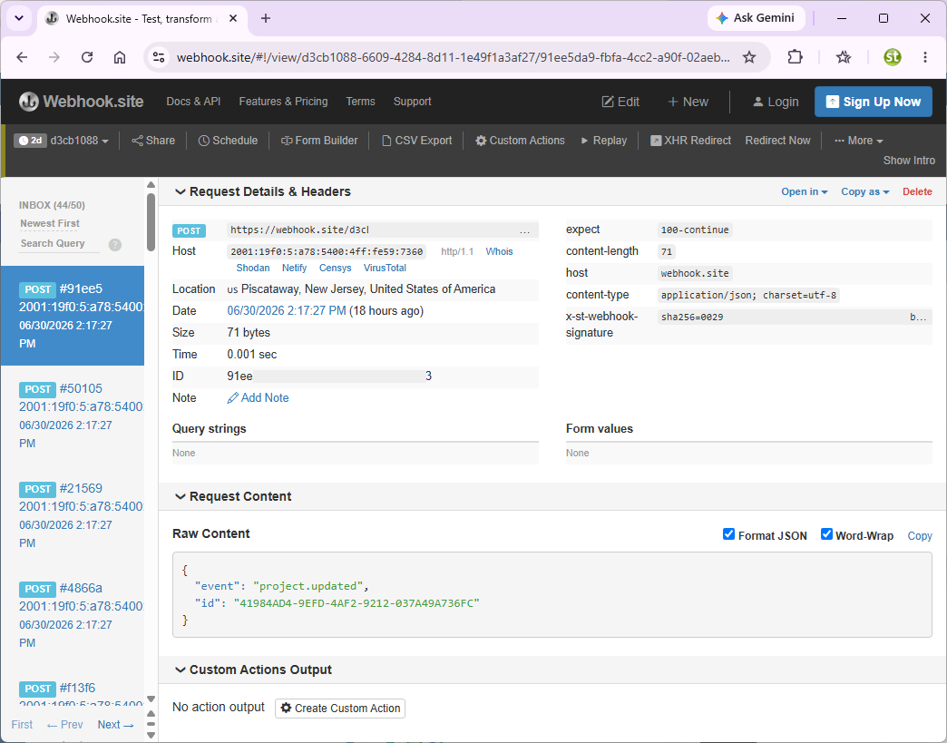Click Show Intro

(x=909, y=160)
